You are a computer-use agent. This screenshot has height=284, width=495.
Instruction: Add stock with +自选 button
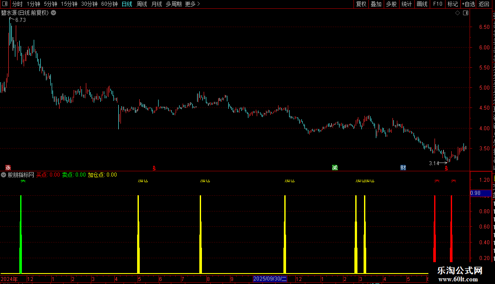coord(468,4)
